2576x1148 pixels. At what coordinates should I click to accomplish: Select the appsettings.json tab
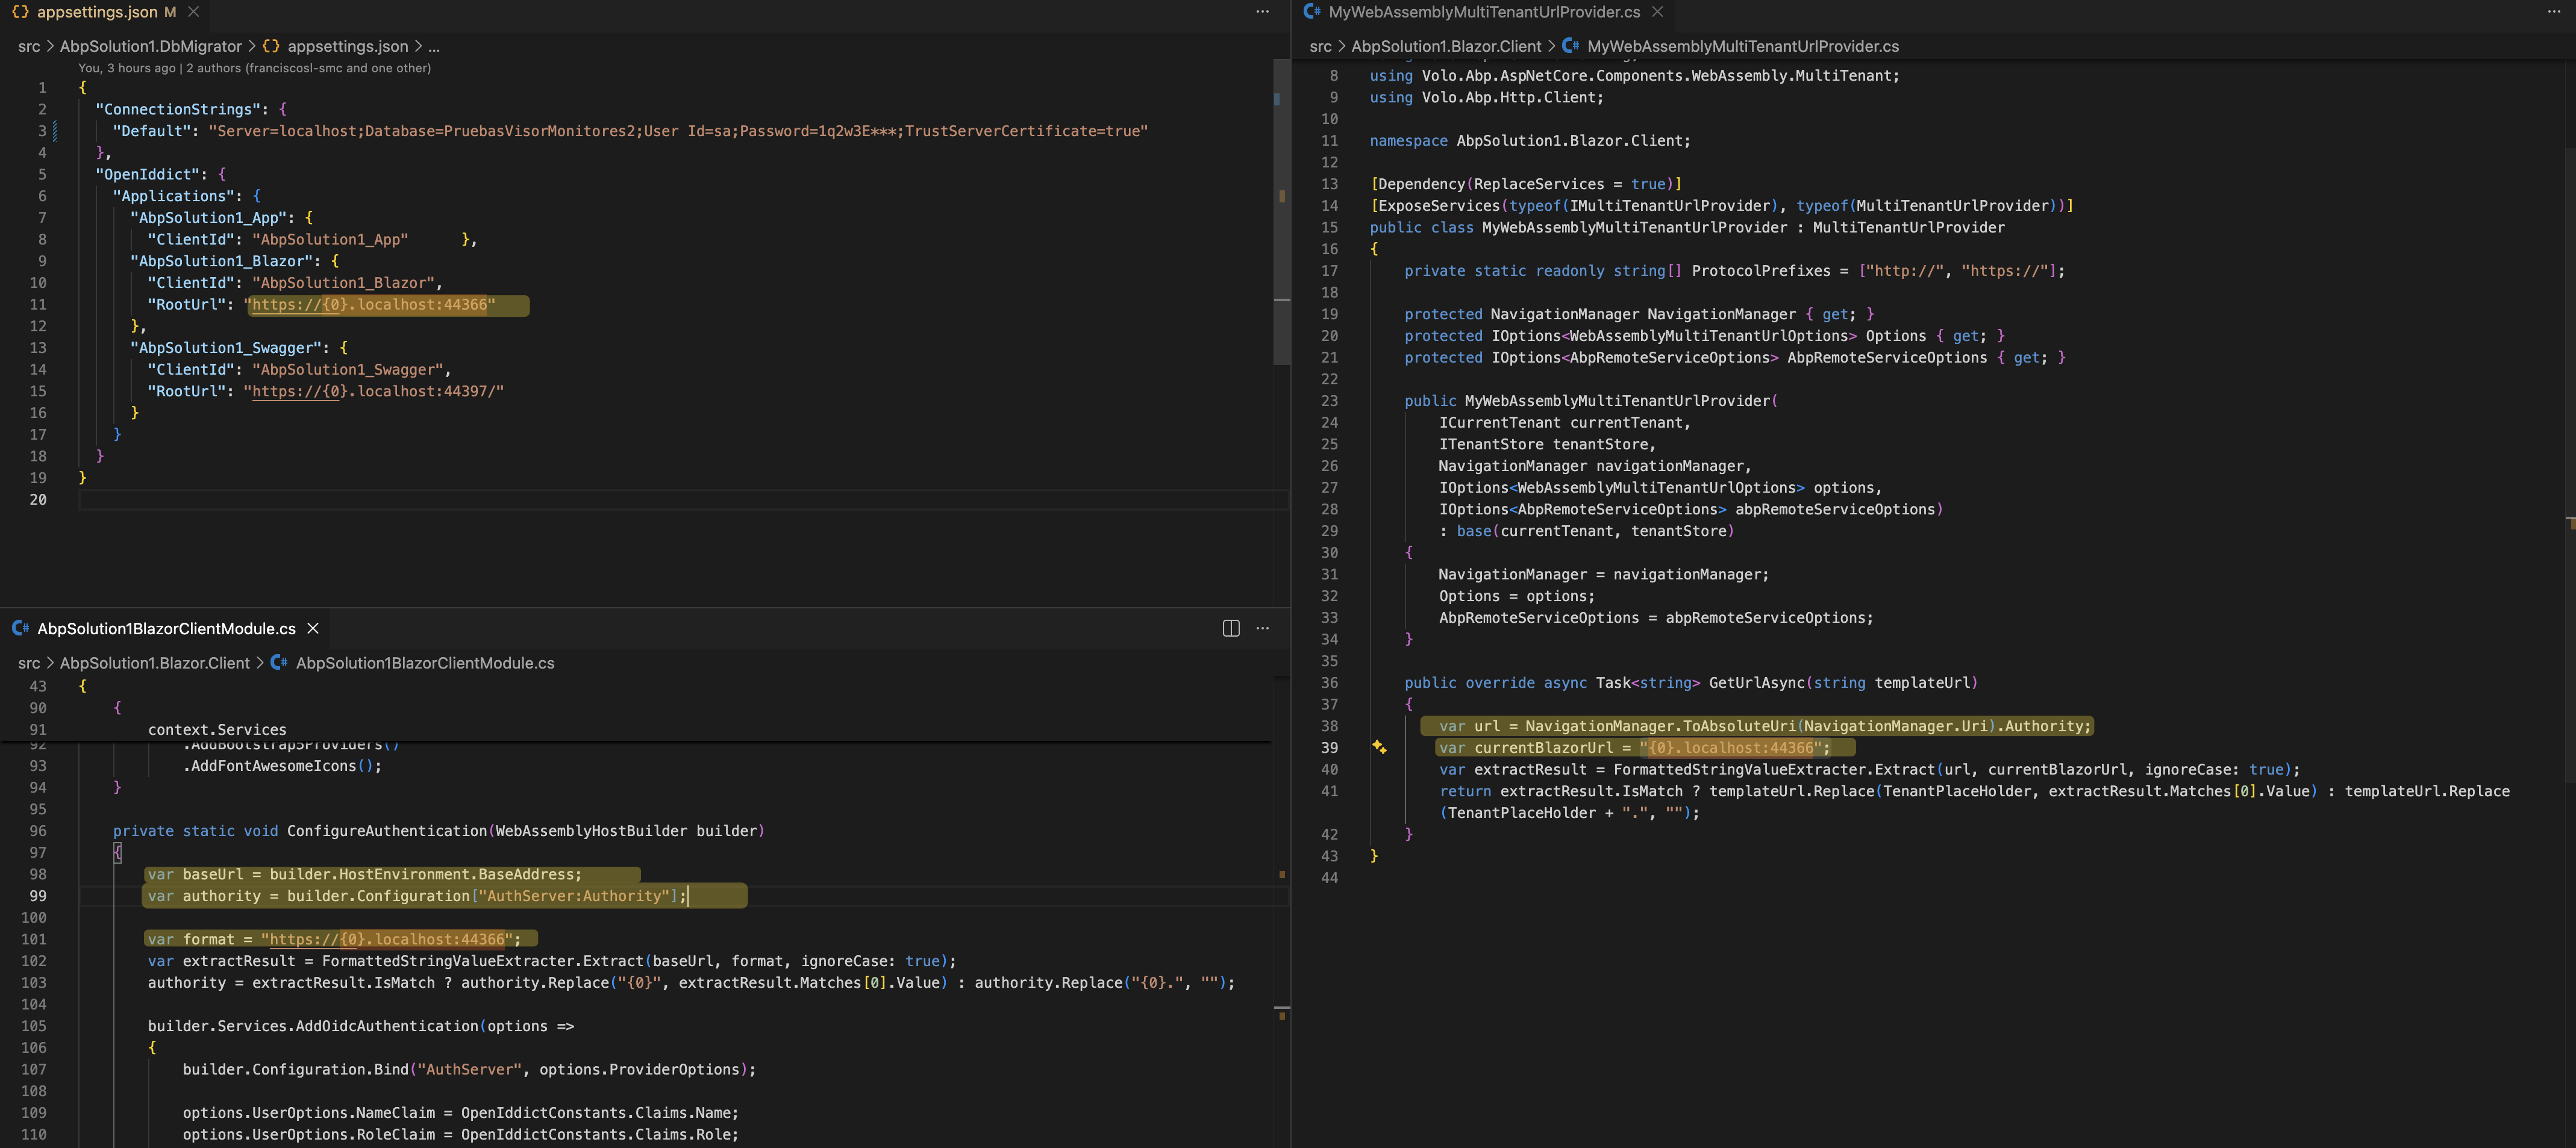(x=97, y=12)
